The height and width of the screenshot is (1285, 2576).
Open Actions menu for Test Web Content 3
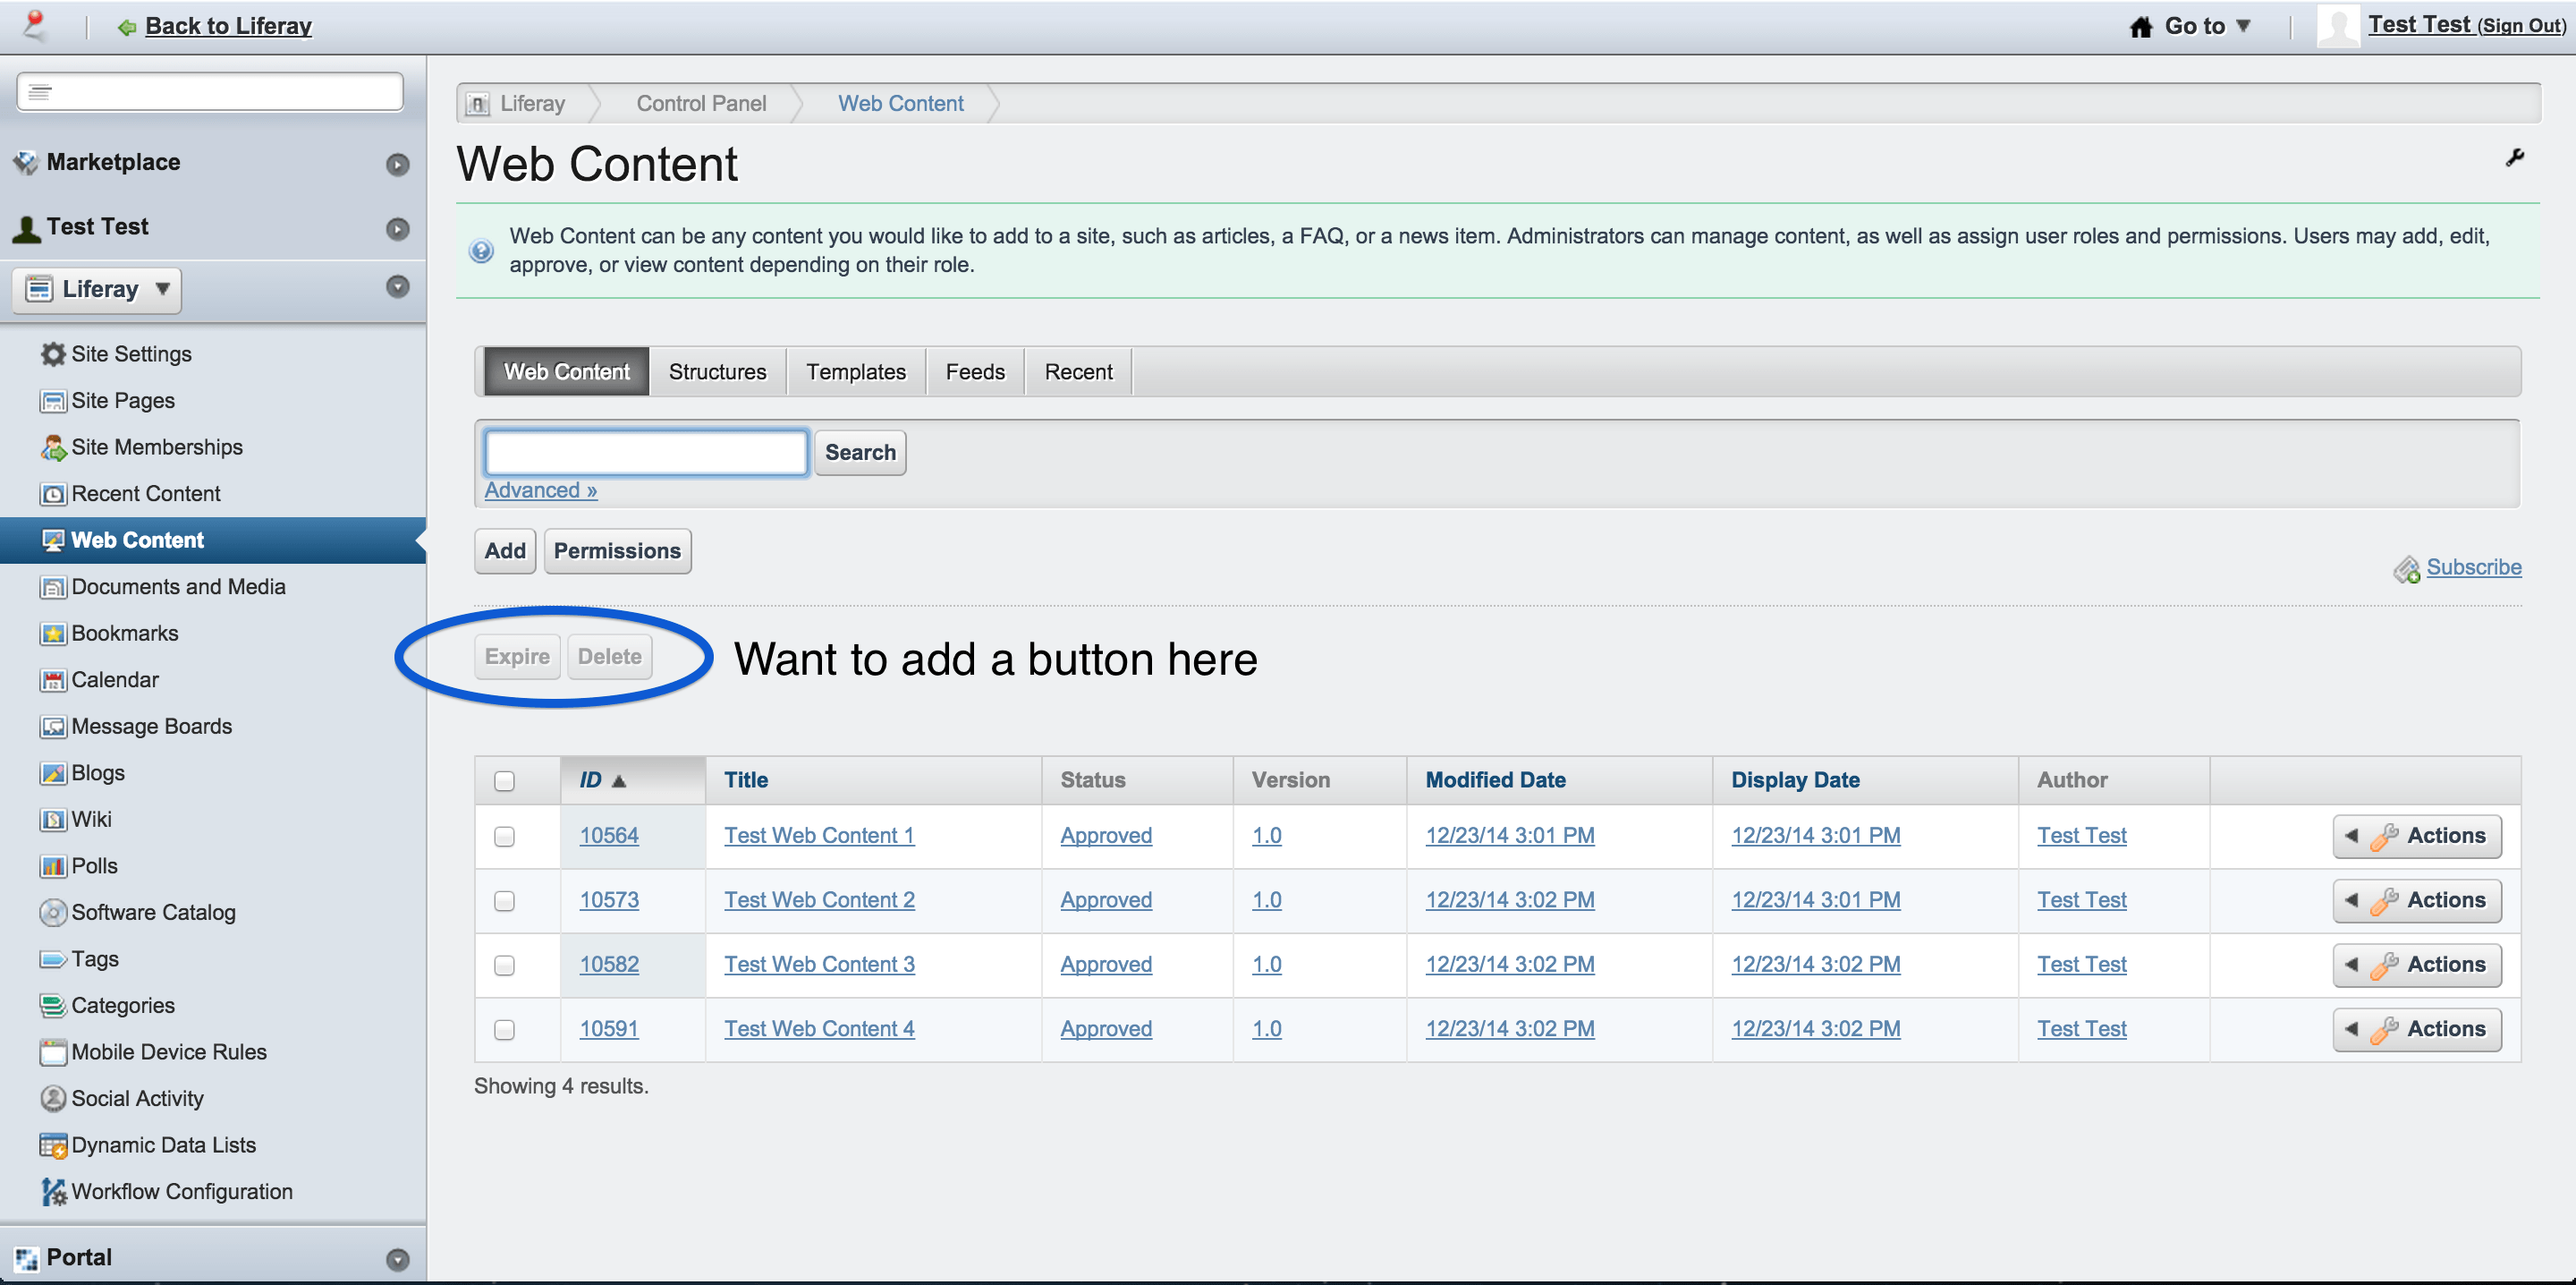coord(2416,965)
